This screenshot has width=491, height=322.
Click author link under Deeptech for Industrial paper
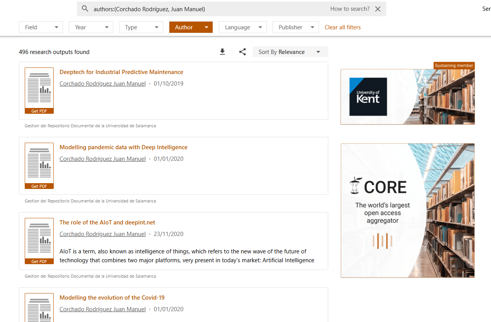[x=102, y=84]
